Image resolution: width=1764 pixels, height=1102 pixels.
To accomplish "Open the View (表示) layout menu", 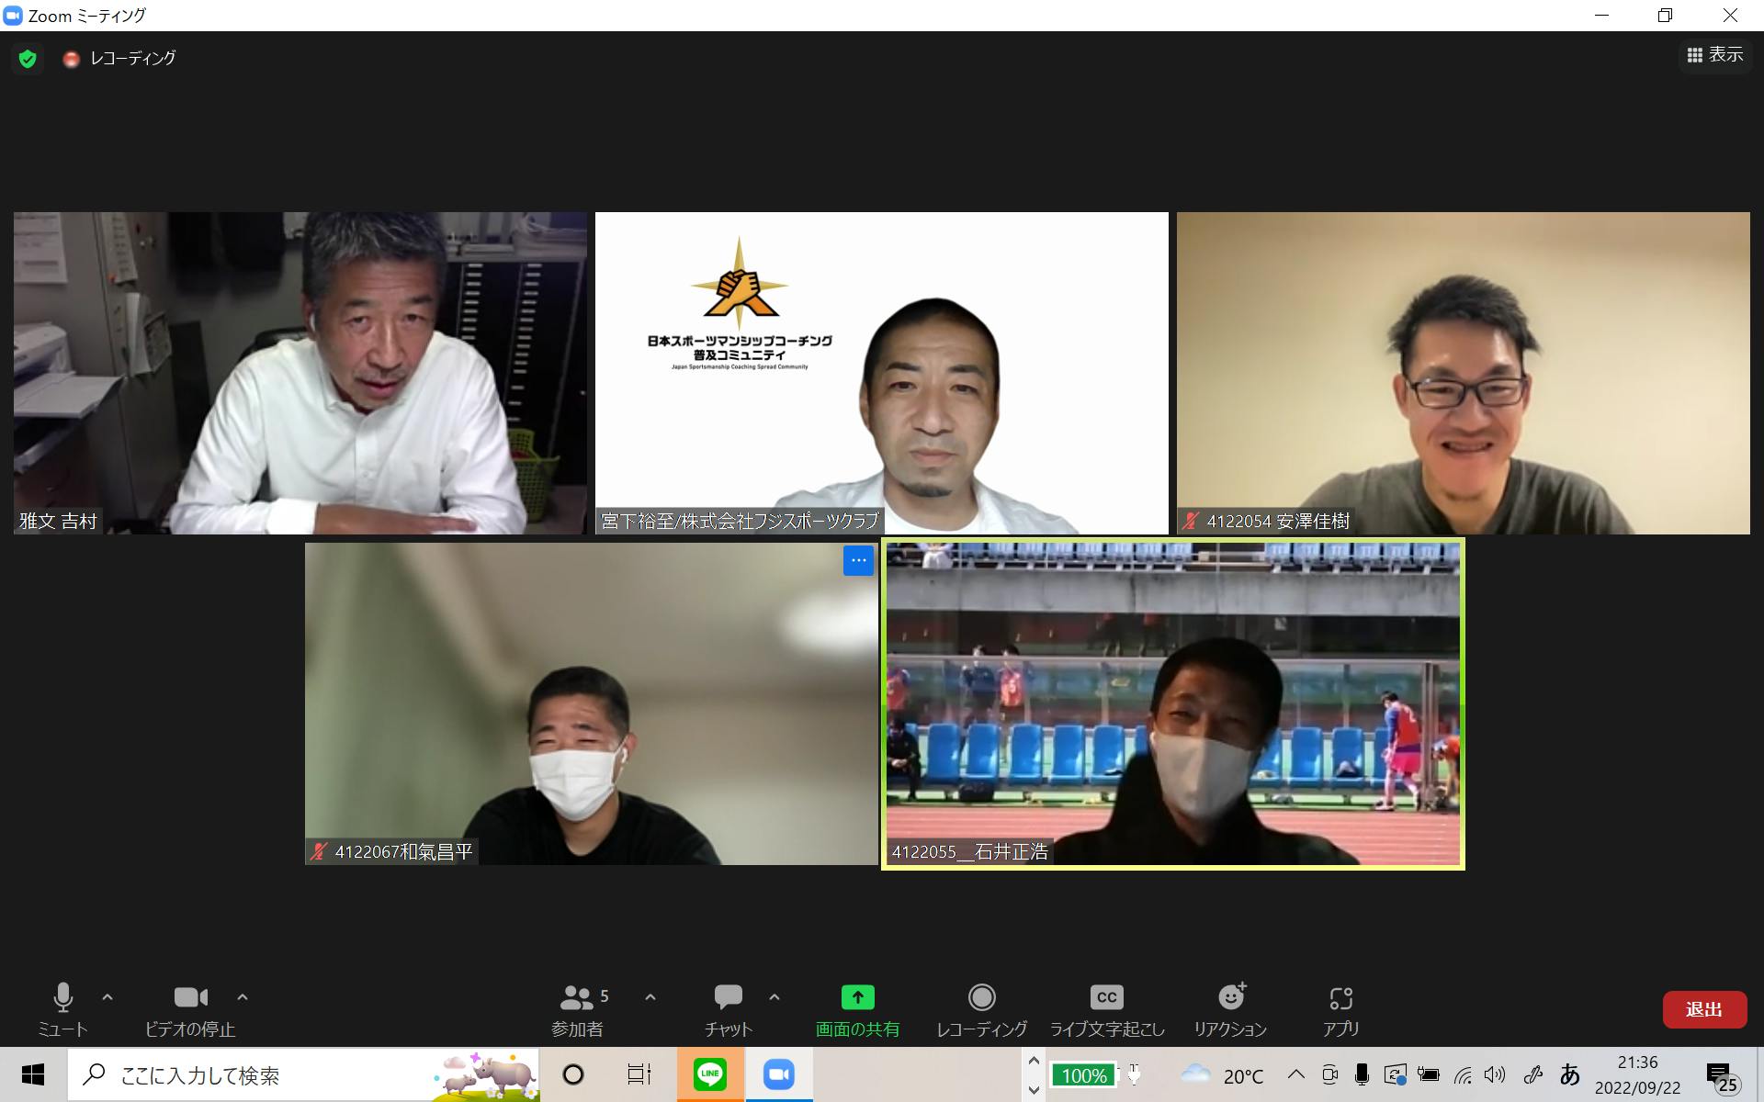I will (x=1714, y=55).
